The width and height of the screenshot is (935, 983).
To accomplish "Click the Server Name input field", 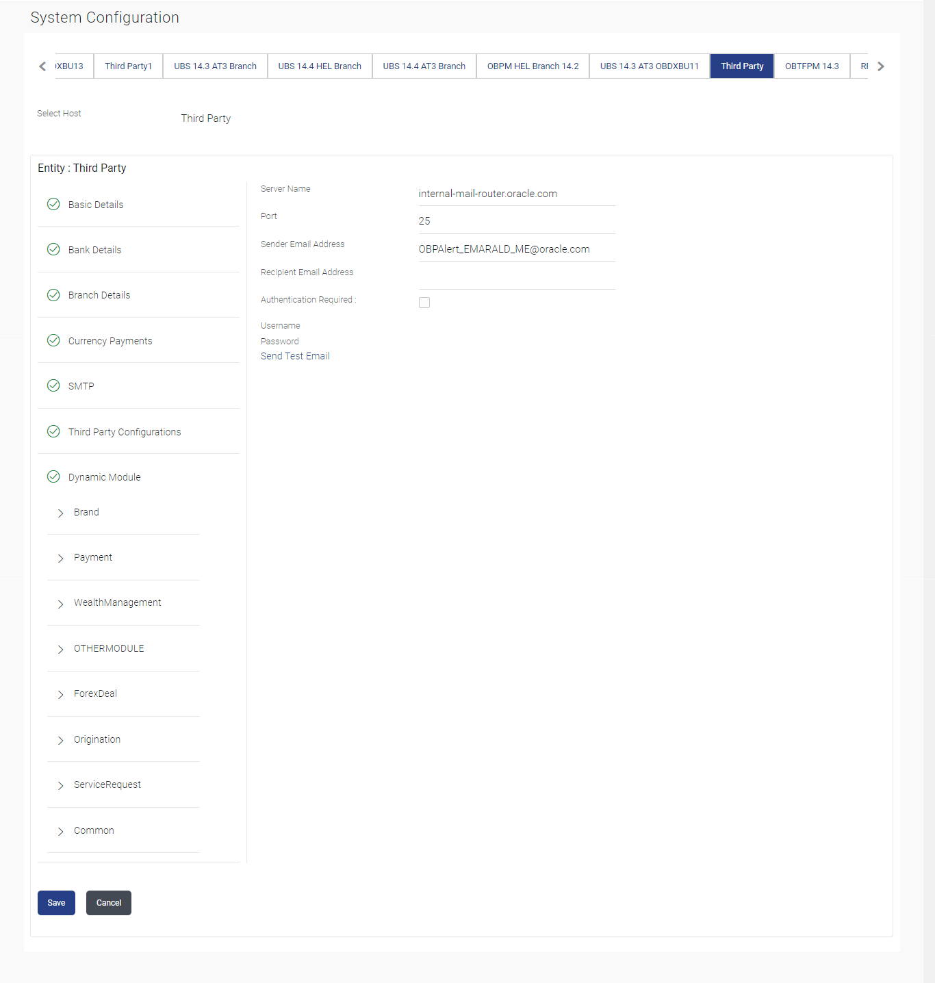I will pos(517,194).
